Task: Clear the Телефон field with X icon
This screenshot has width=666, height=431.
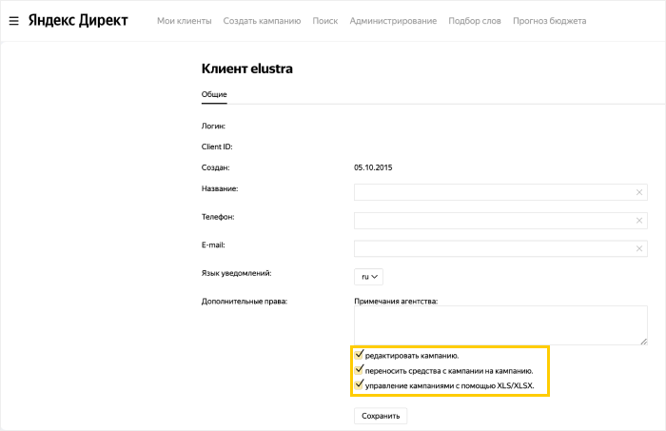Action: click(638, 221)
